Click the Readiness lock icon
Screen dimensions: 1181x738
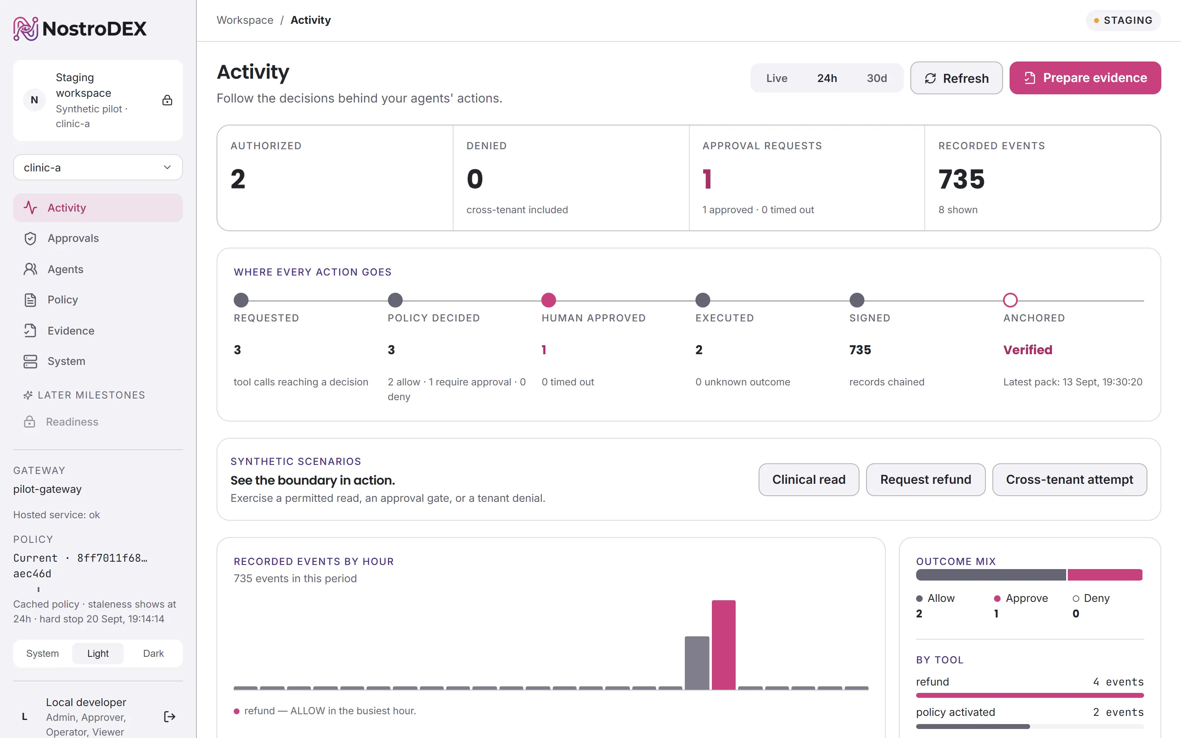[29, 422]
